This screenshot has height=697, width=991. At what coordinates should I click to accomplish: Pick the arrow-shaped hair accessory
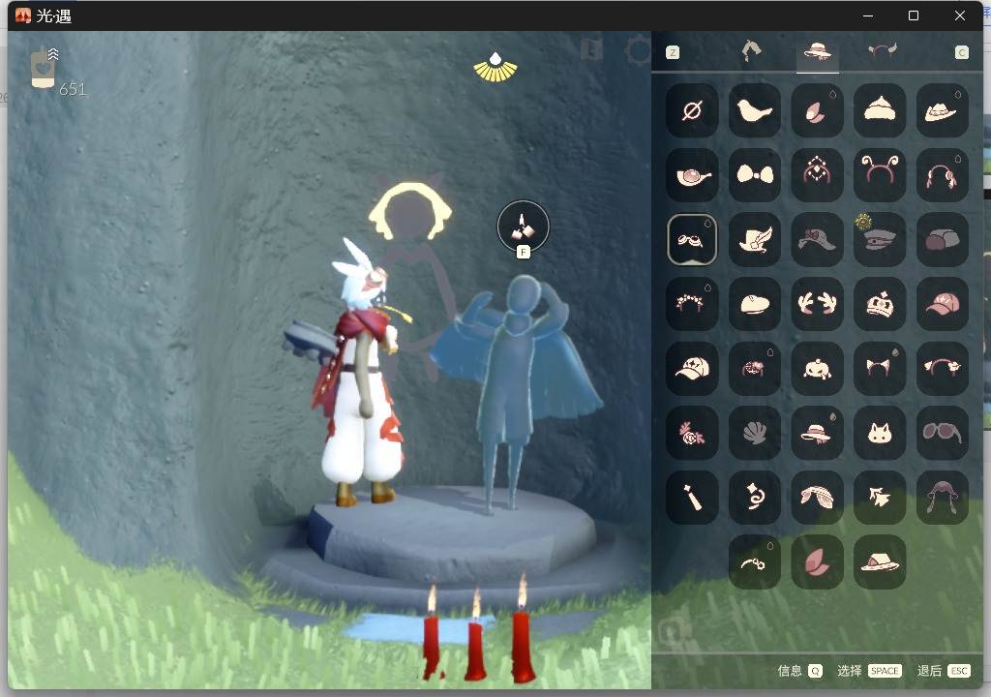click(880, 498)
